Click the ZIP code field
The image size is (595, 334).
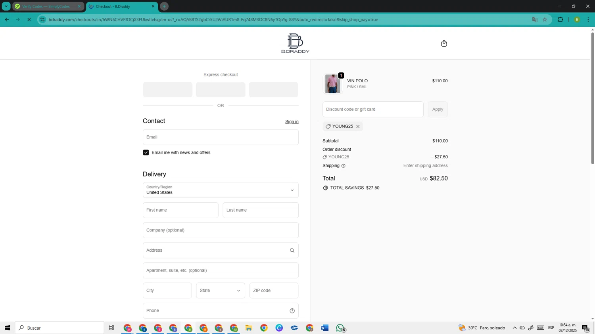tap(274, 290)
